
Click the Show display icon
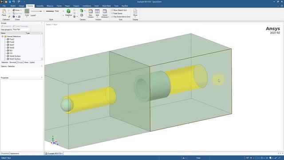pos(135,12)
